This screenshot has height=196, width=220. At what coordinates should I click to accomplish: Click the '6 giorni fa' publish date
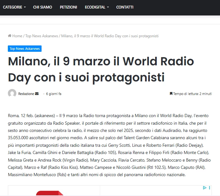(54, 94)
